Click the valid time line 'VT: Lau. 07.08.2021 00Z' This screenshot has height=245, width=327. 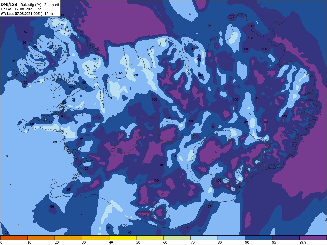point(20,14)
